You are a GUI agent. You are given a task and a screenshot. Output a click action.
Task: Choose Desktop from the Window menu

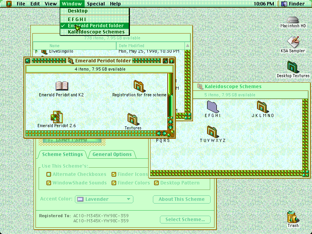coord(95,11)
